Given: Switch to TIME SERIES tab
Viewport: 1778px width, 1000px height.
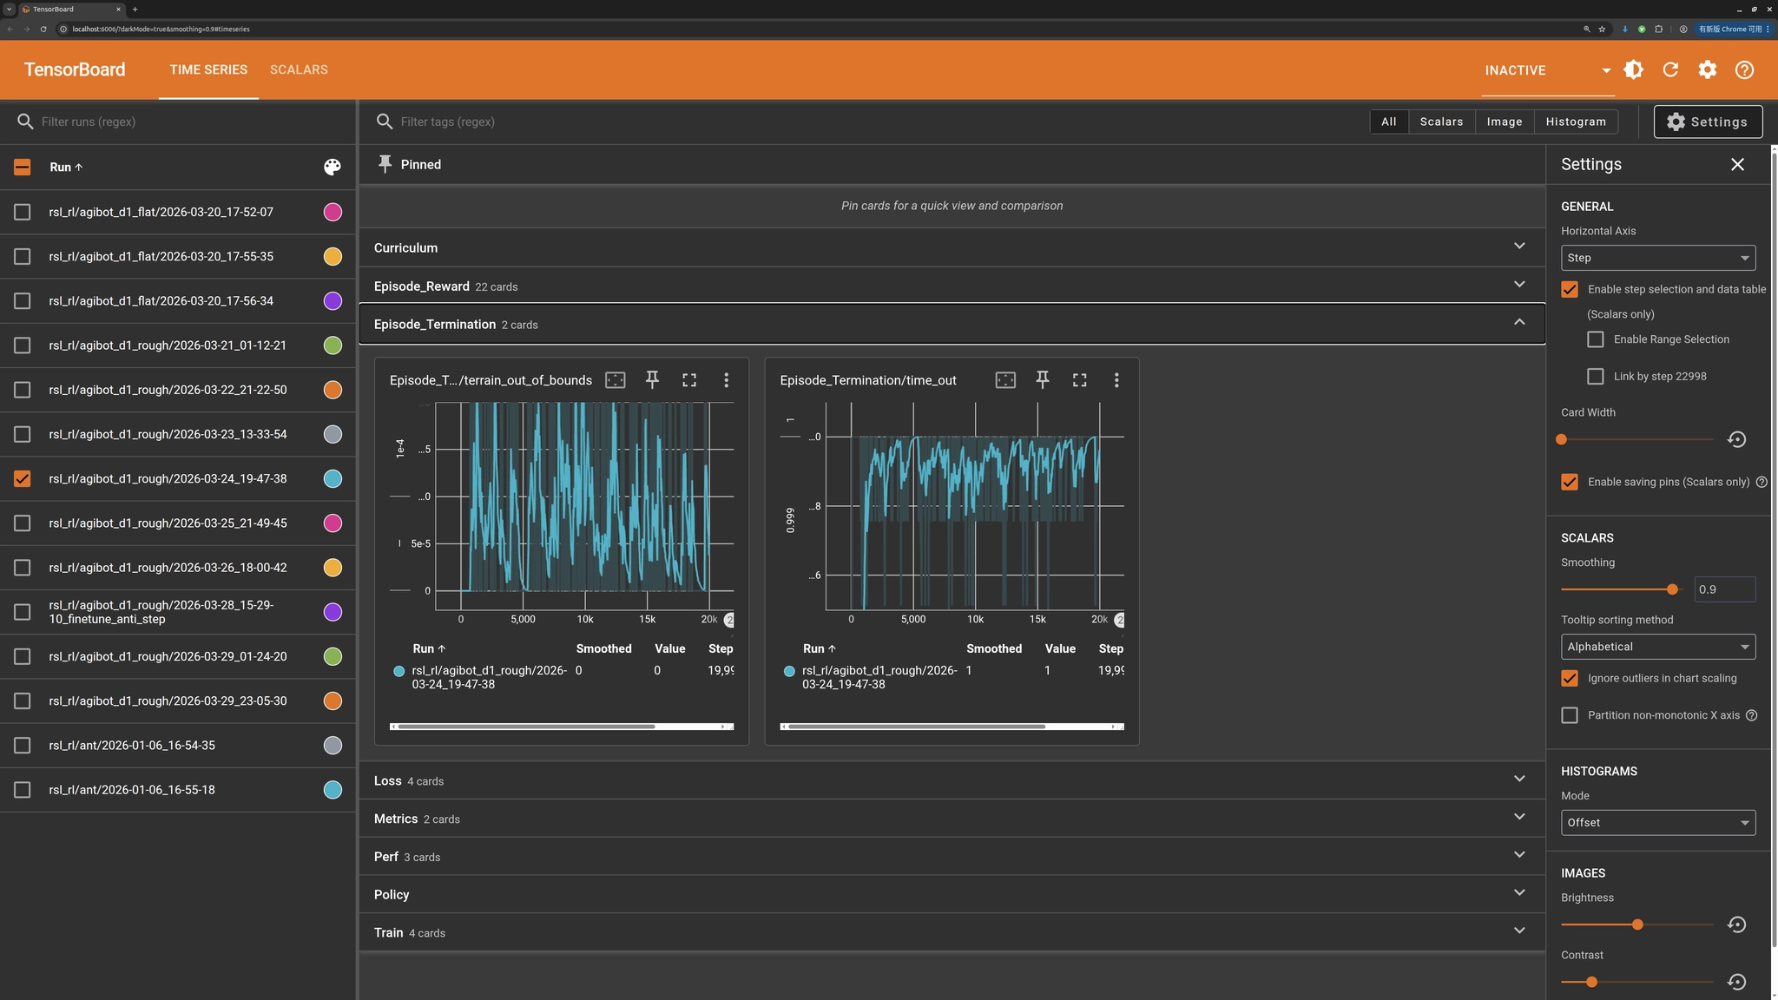Looking at the screenshot, I should tap(208, 69).
